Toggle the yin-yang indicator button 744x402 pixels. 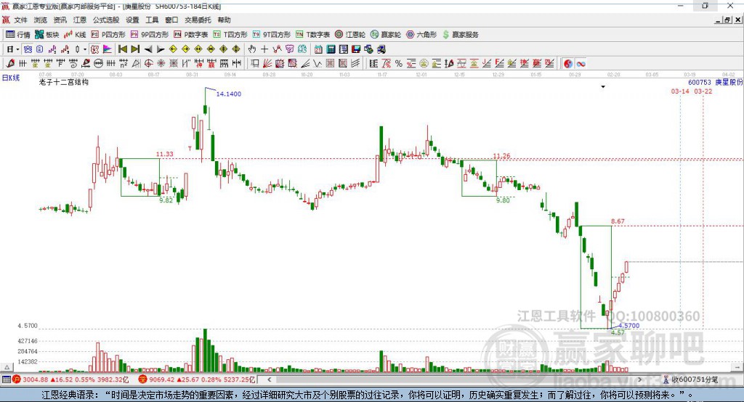568,64
